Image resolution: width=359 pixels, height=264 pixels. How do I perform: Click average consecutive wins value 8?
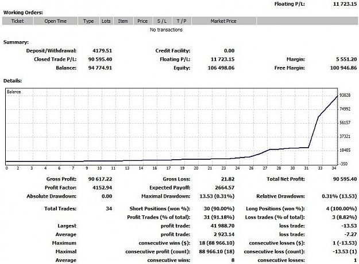click(x=233, y=260)
